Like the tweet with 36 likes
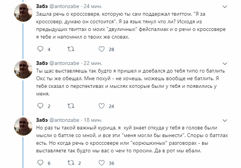 pos(102,163)
